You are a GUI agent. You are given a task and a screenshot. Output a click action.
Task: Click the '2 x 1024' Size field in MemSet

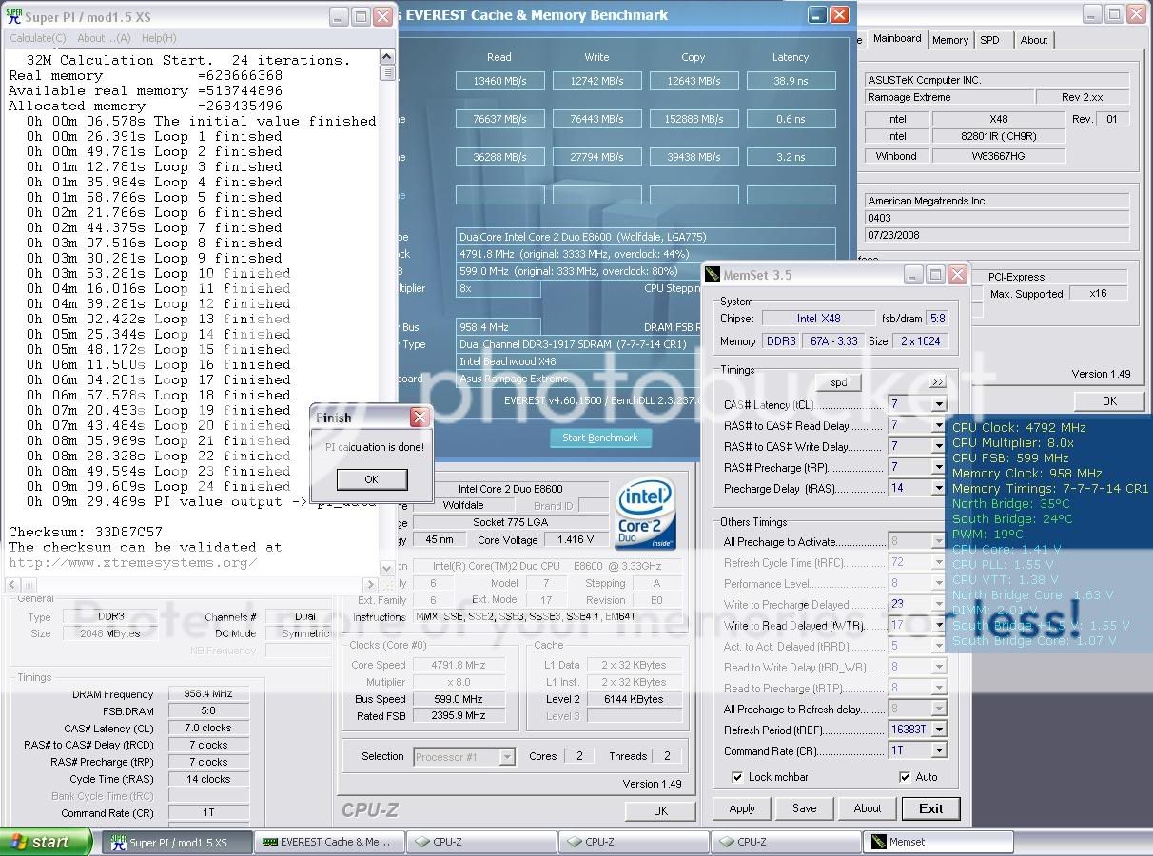coord(921,340)
